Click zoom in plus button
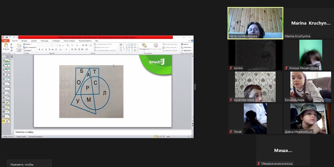 tap(188, 137)
